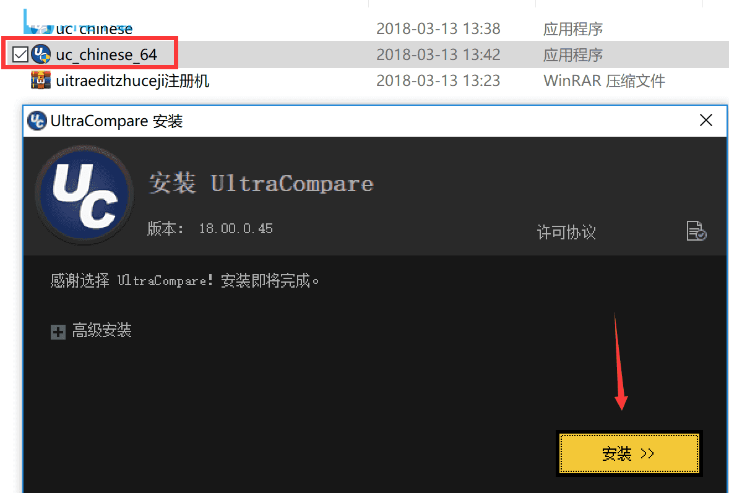The height and width of the screenshot is (493, 729).
Task: Click the uc_chinese_64 file name text
Action: point(106,55)
